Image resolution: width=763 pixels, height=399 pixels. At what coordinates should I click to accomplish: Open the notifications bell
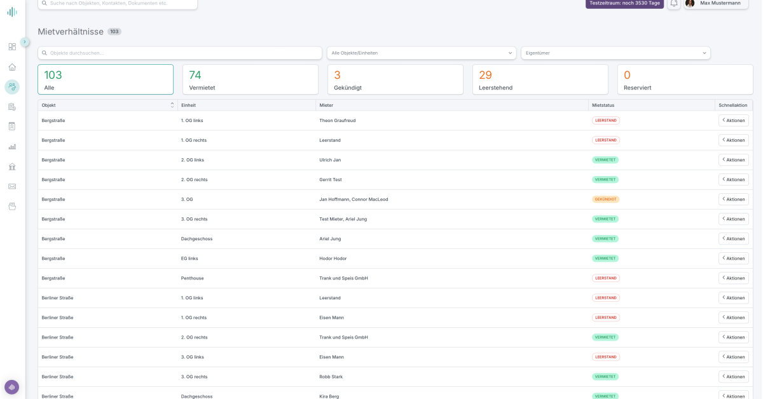[674, 3]
